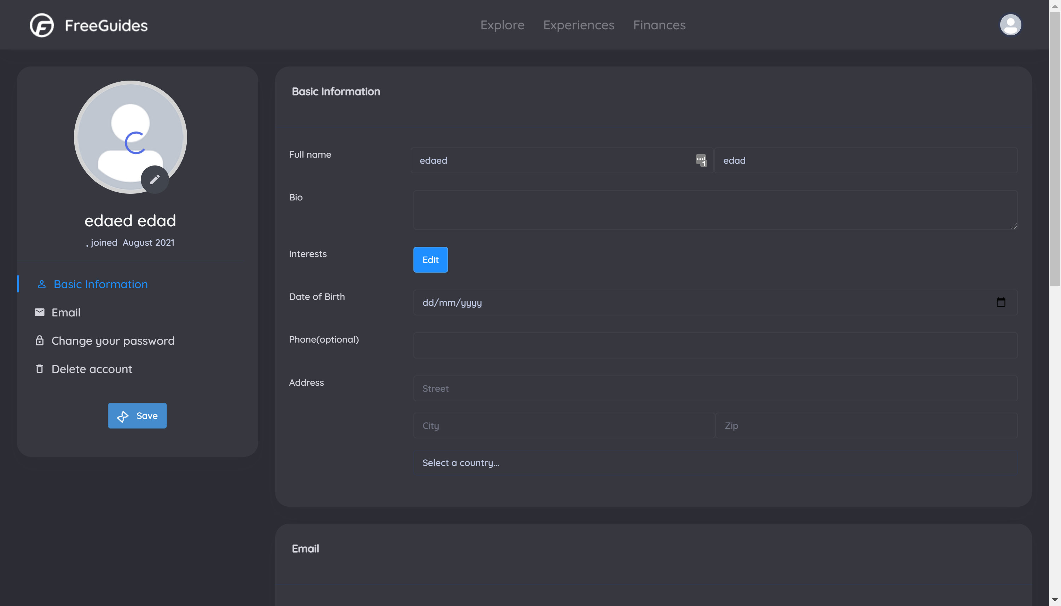
Task: Click the person icon beside Basic Information
Action: 42,284
